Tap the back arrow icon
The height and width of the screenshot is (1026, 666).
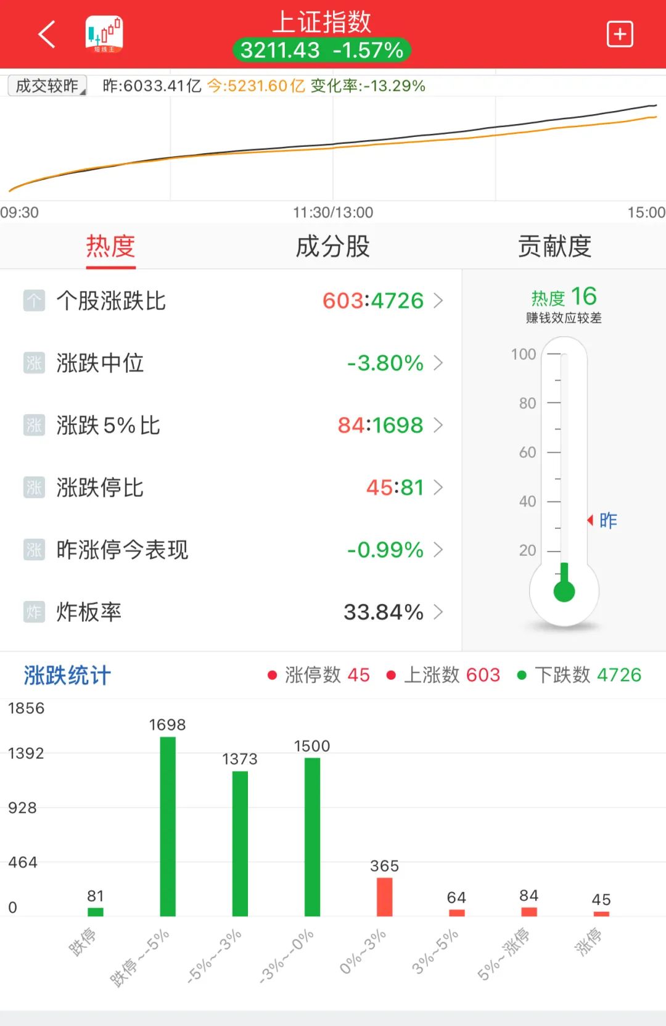pyautogui.click(x=47, y=34)
